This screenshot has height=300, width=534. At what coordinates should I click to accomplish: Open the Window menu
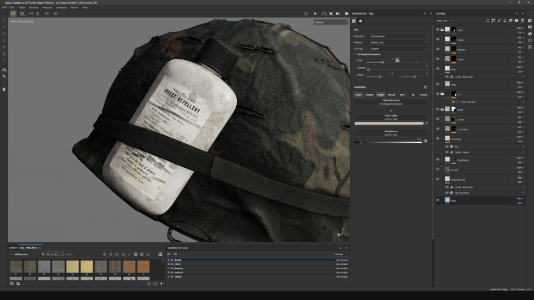pyautogui.click(x=33, y=8)
